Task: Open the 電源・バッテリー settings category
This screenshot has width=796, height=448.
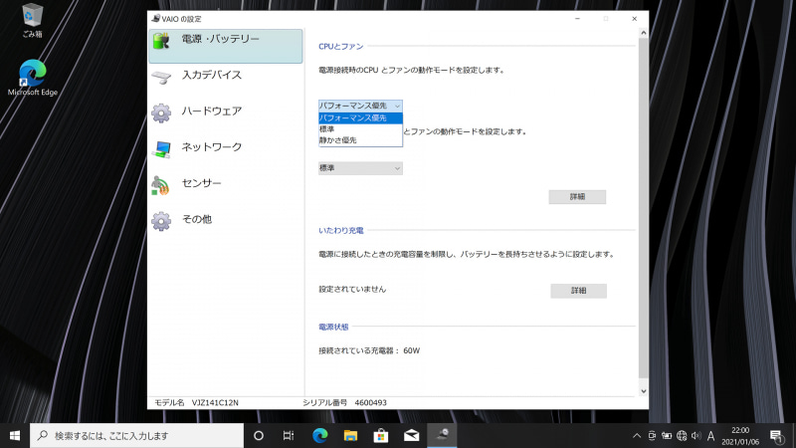Action: [x=226, y=46]
